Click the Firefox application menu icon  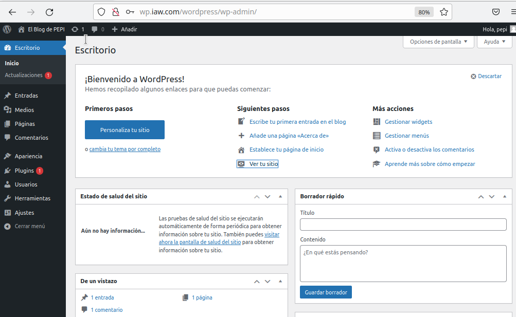[x=512, y=12]
